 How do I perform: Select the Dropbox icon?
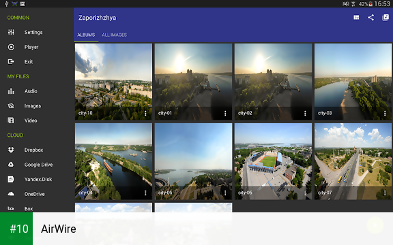pyautogui.click(x=11, y=150)
